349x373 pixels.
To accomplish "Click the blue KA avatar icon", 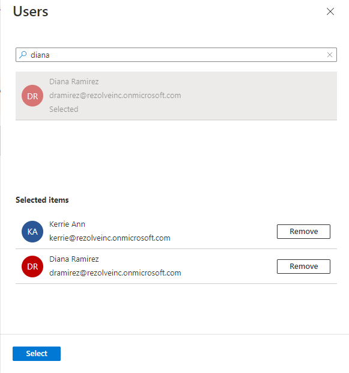I will (x=32, y=232).
